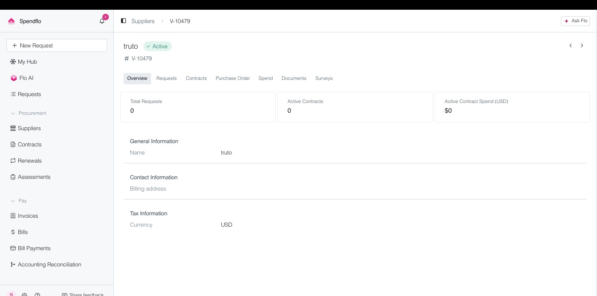The image size is (597, 296).
Task: Click the Total Requests card
Action: [x=198, y=107]
